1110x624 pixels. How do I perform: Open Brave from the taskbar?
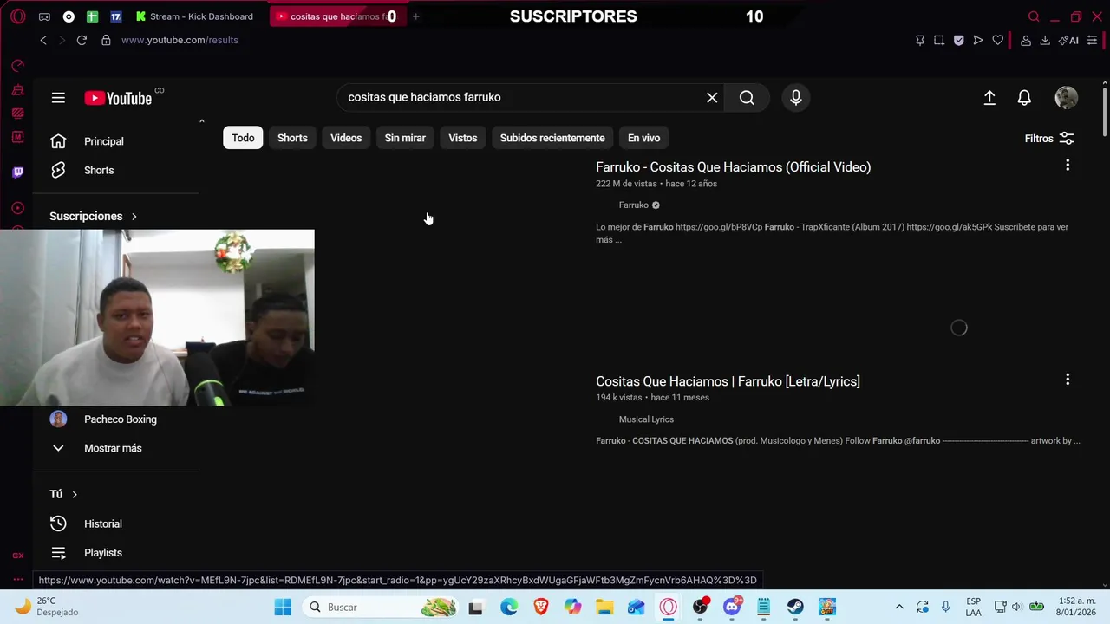click(541, 607)
